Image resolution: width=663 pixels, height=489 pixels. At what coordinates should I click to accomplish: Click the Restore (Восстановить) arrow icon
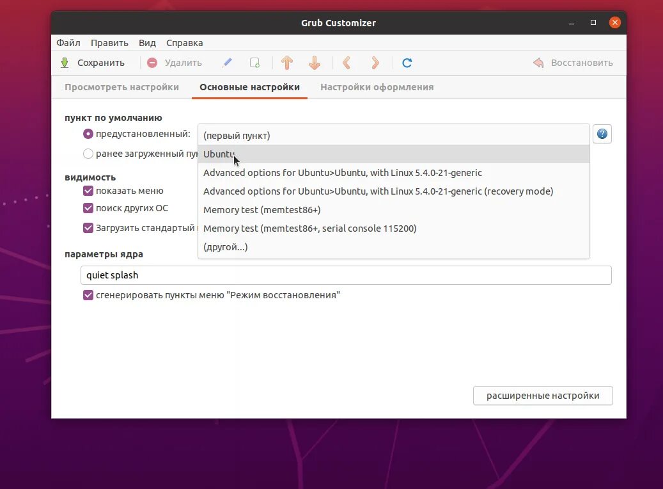pos(538,63)
